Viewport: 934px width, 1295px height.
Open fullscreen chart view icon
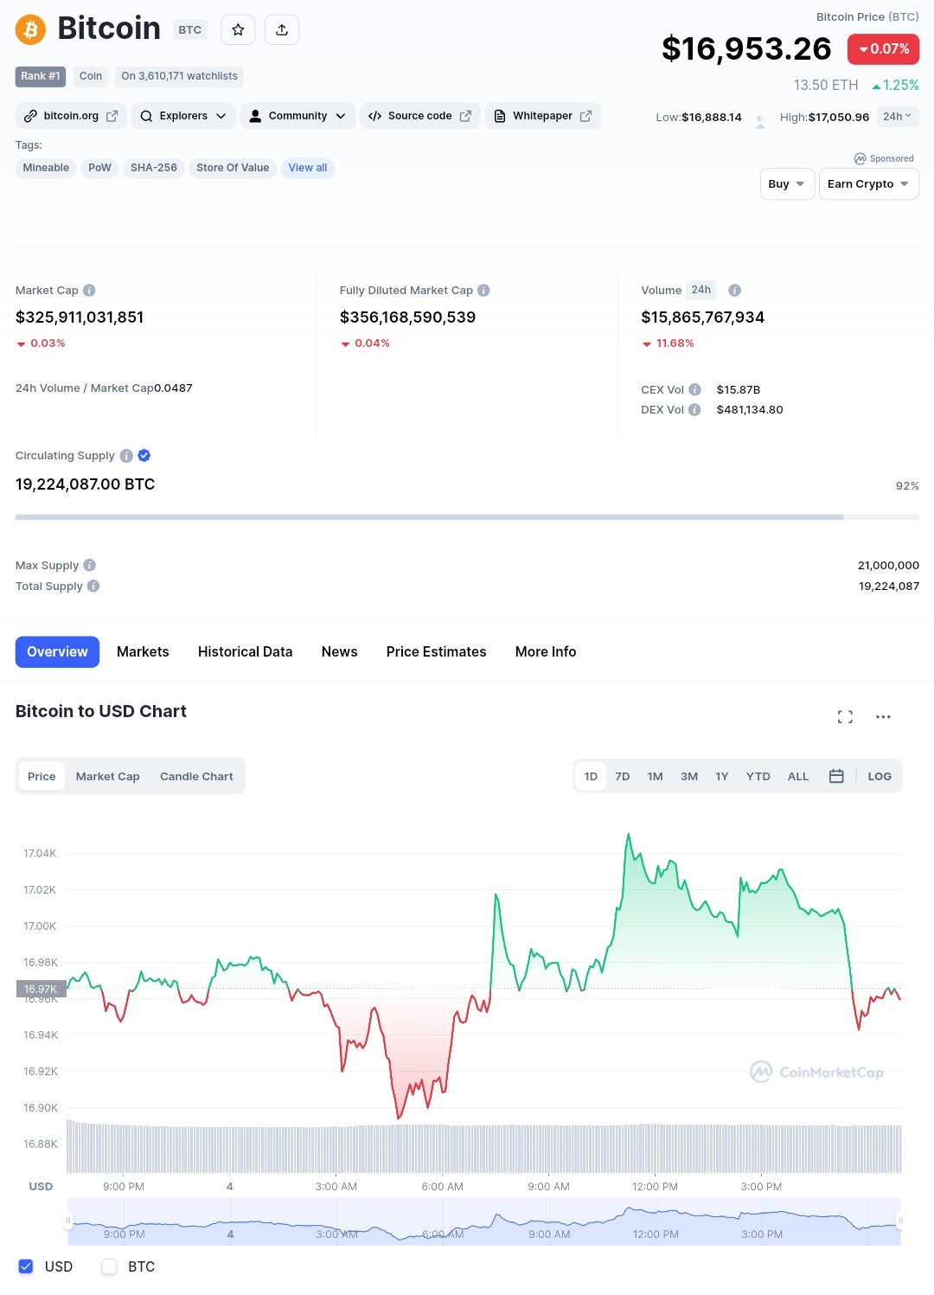[845, 717]
